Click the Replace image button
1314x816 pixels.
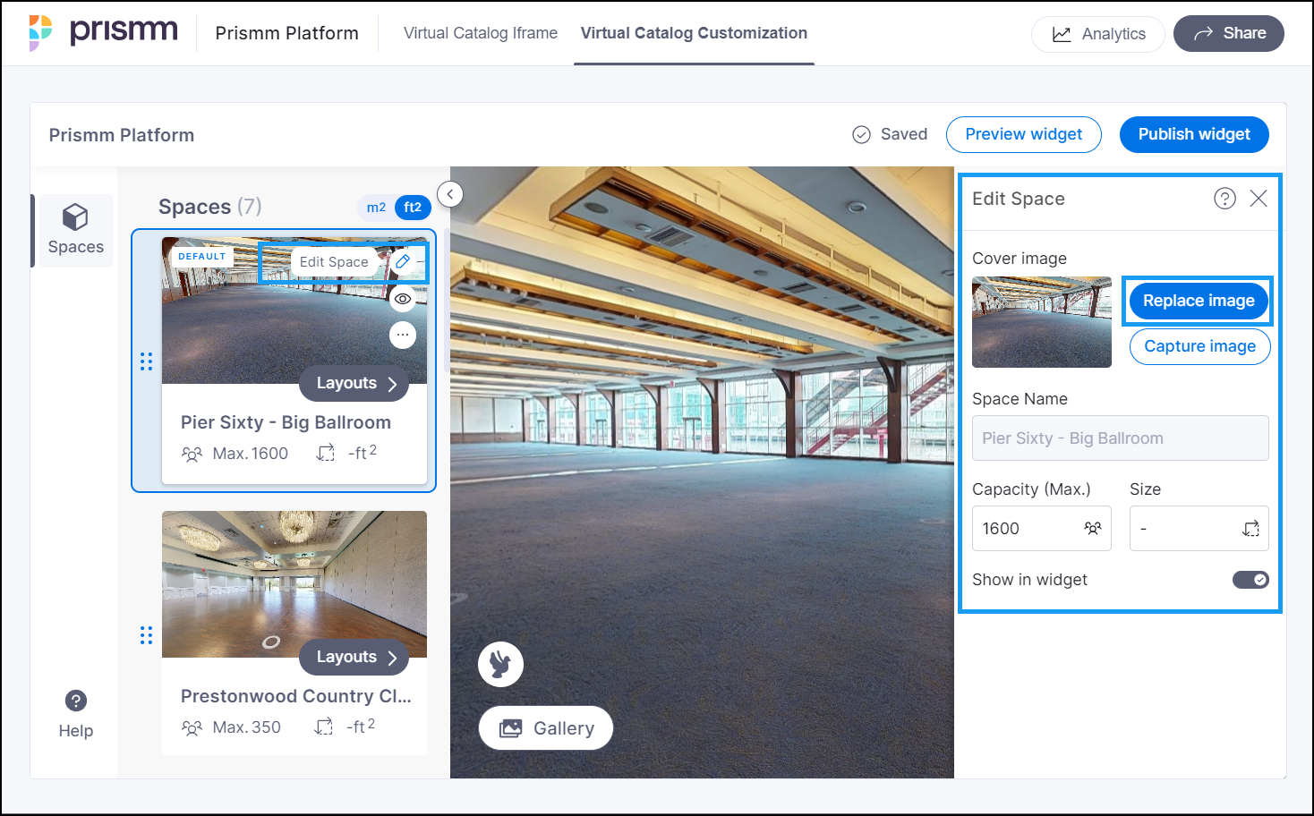(1198, 301)
